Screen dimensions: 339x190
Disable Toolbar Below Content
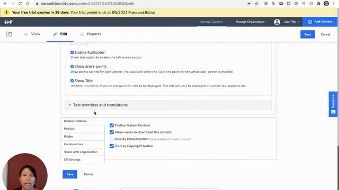click(112, 126)
